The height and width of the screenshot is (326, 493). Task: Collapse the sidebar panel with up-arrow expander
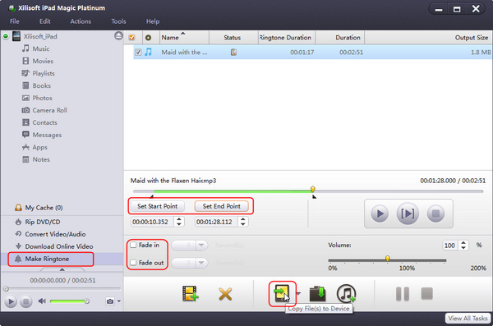click(x=62, y=269)
